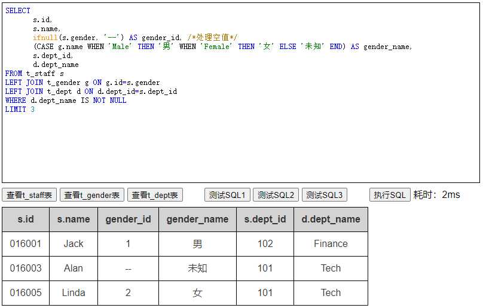Click the Finance department cell
Screen dimensions: 483x308
click(331, 244)
